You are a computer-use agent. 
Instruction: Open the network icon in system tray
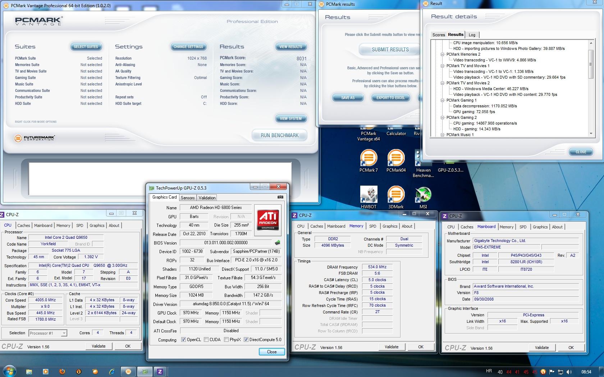point(560,372)
